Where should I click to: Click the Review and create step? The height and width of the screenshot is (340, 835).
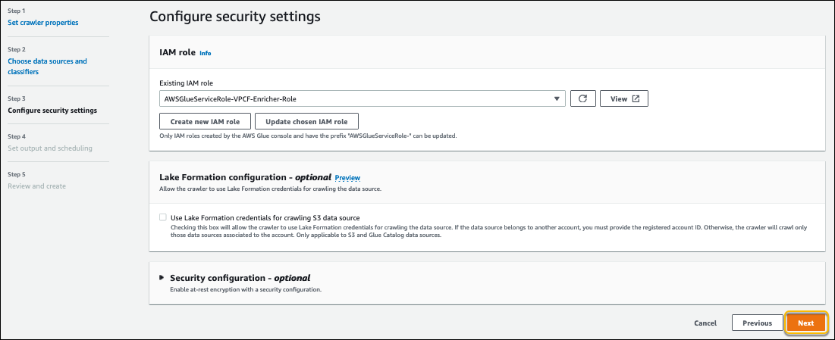(36, 186)
